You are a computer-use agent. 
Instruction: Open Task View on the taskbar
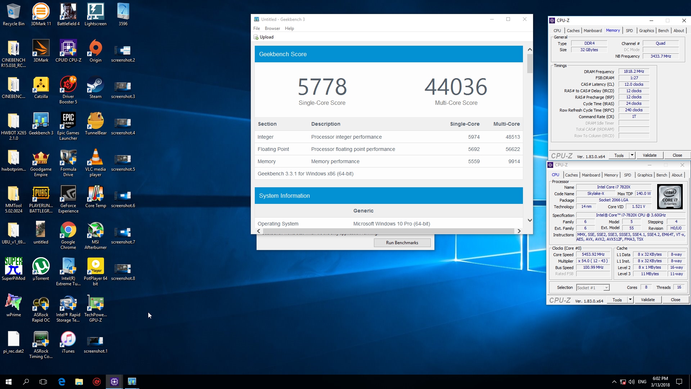(x=43, y=382)
